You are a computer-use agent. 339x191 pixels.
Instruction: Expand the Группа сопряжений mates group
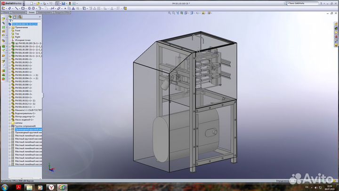point(9,126)
